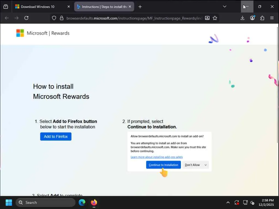Click Don't Allow in sample prompt
The height and width of the screenshot is (209, 279).
(192, 165)
